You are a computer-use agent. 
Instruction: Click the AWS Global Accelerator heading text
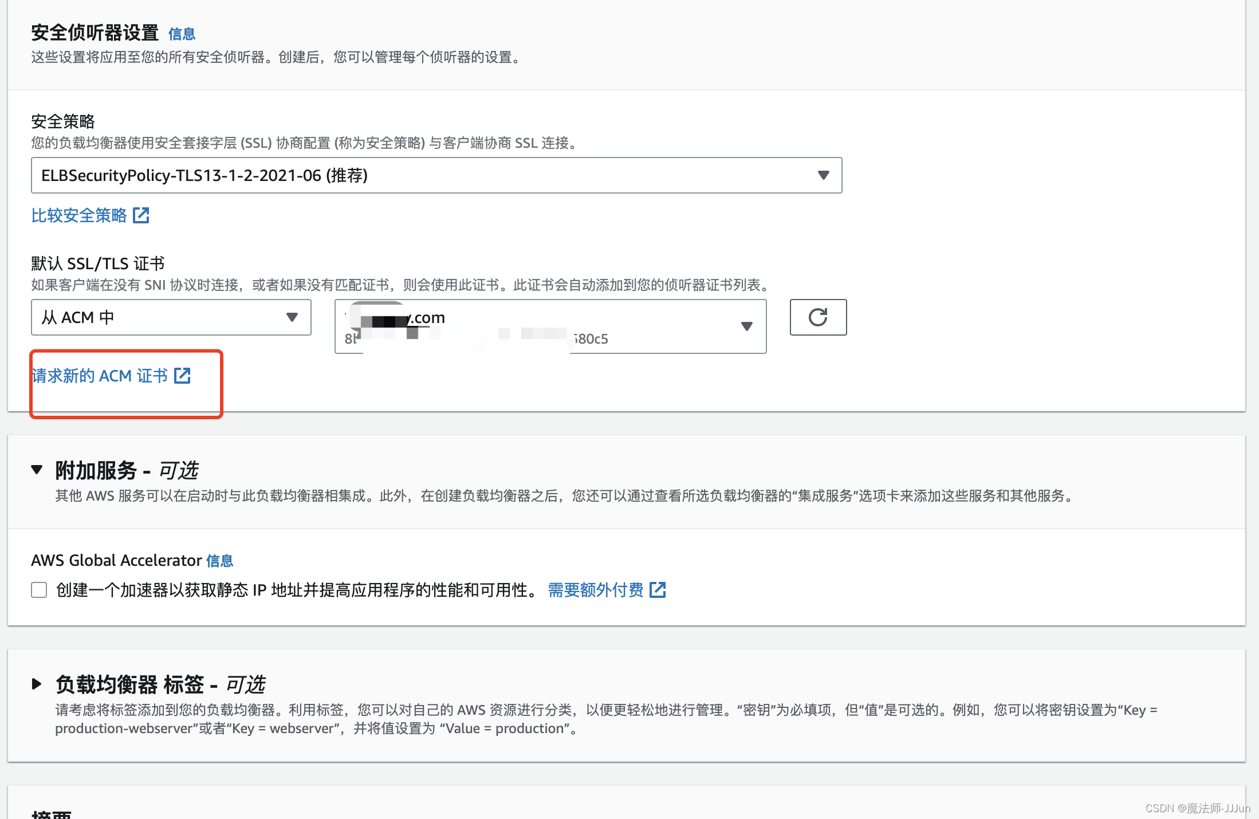point(117,561)
